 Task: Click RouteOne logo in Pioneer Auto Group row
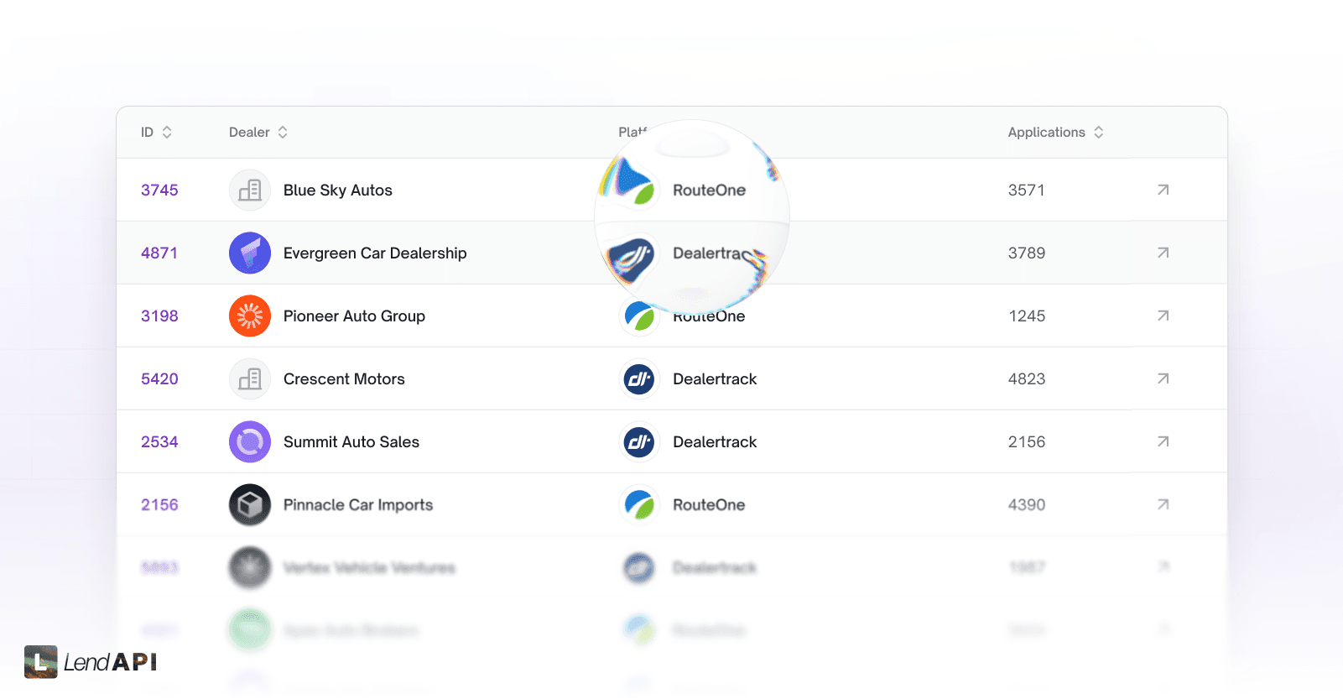pyautogui.click(x=639, y=316)
